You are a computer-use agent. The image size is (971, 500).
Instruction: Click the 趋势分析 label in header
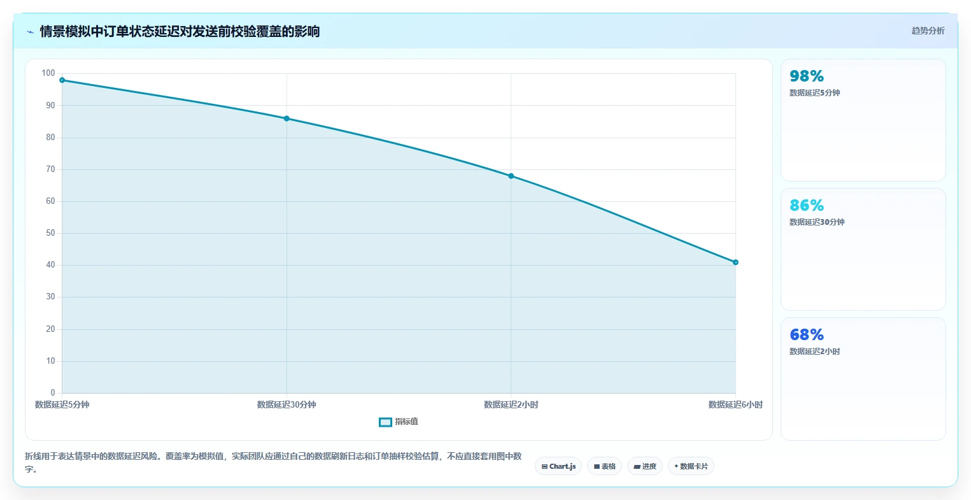click(x=928, y=31)
